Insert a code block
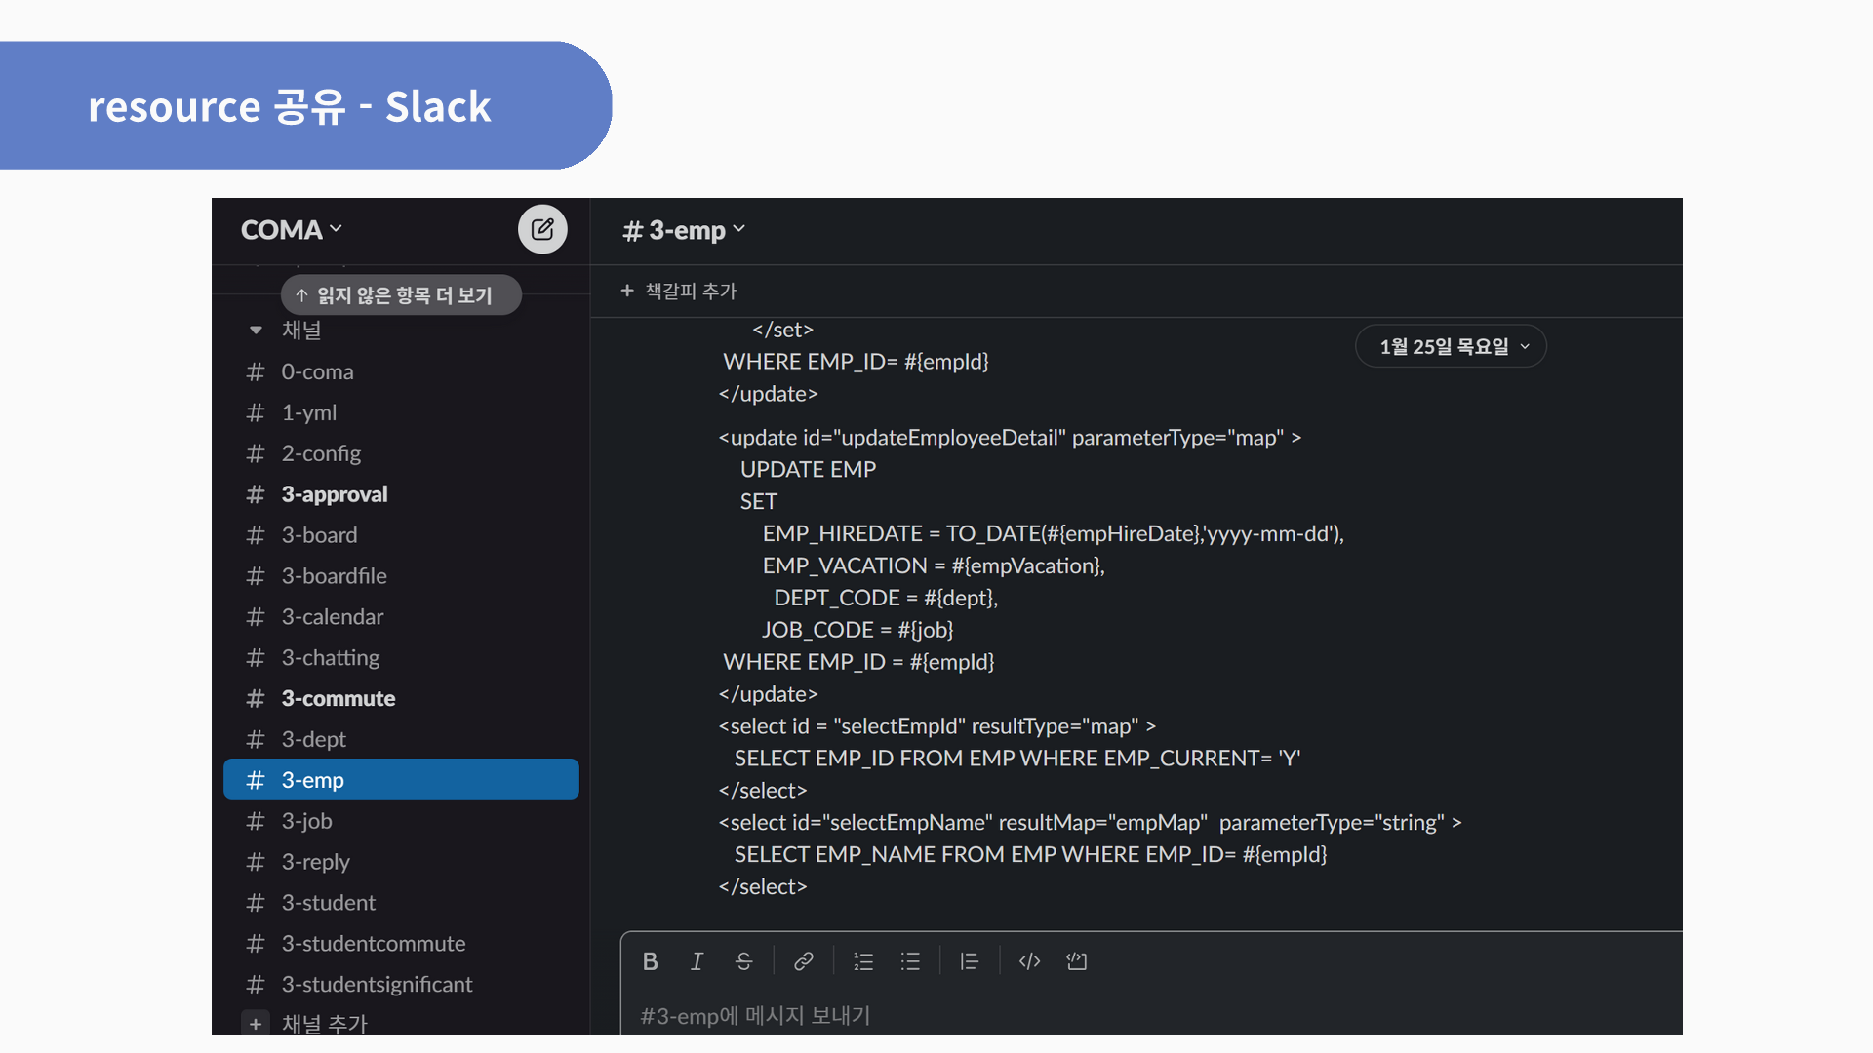Screen dimensions: 1873x1053 [1077, 961]
